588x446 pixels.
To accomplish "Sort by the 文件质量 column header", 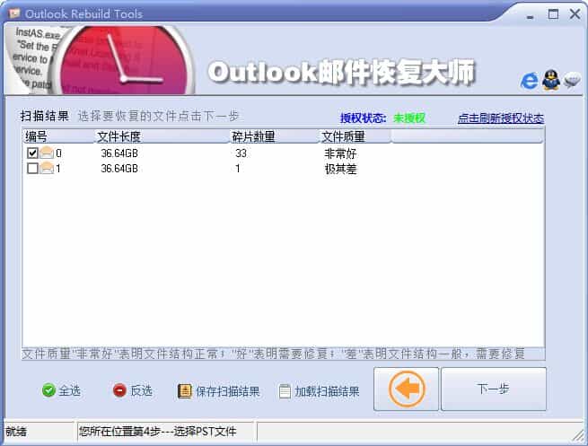I will click(355, 136).
